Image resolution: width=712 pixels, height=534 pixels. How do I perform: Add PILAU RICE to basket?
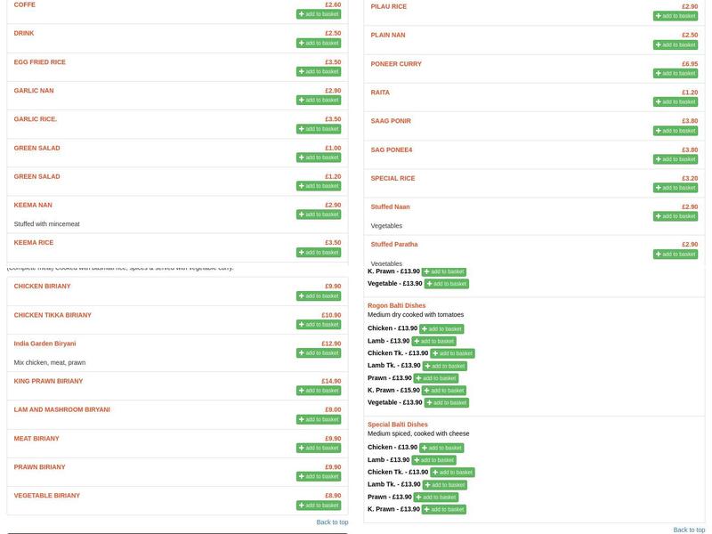point(676,16)
